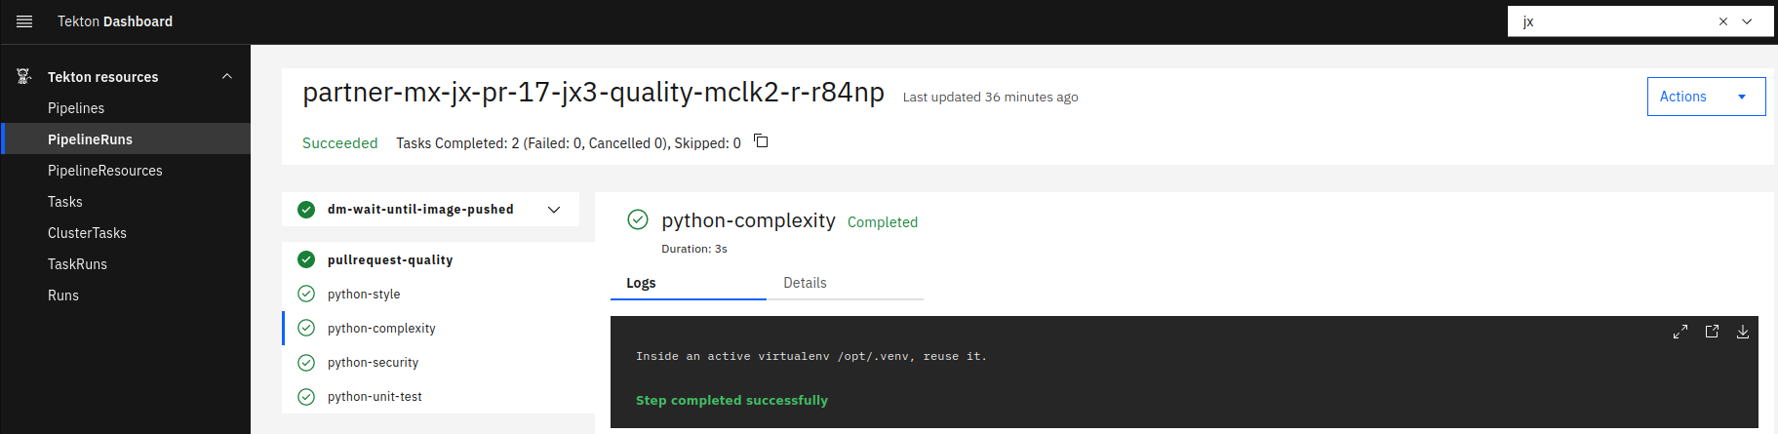Expand the dm-wait-until-image-pushed task
The image size is (1778, 434).
(554, 210)
